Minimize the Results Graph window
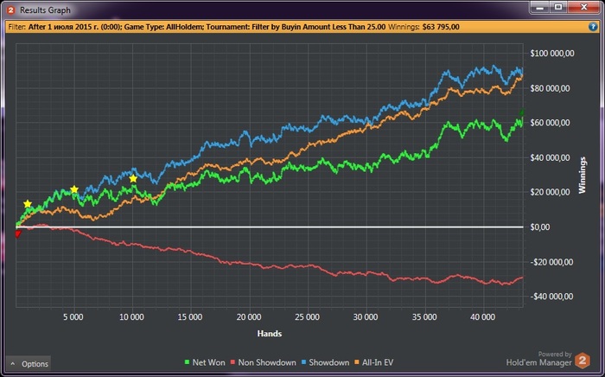The width and height of the screenshot is (605, 377). [x=540, y=7]
